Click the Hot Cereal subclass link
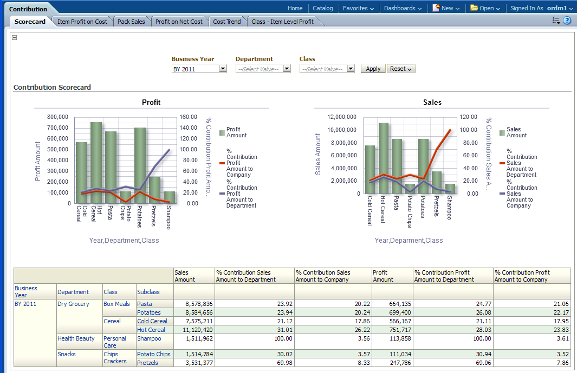 pyautogui.click(x=151, y=330)
